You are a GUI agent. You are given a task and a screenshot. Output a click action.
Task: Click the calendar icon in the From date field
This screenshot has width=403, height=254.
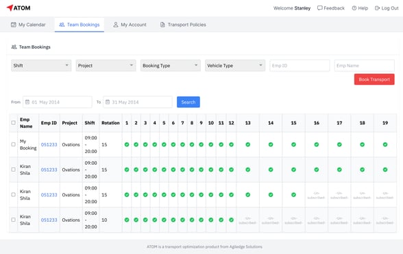click(x=27, y=102)
